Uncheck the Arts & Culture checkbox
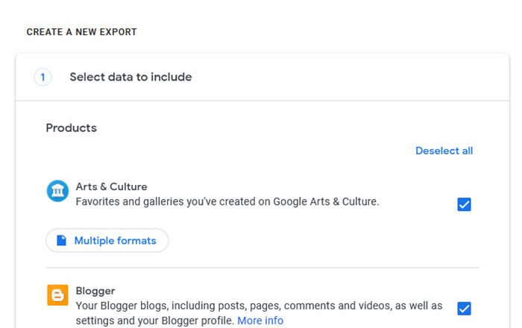The width and height of the screenshot is (522, 328). (x=464, y=204)
